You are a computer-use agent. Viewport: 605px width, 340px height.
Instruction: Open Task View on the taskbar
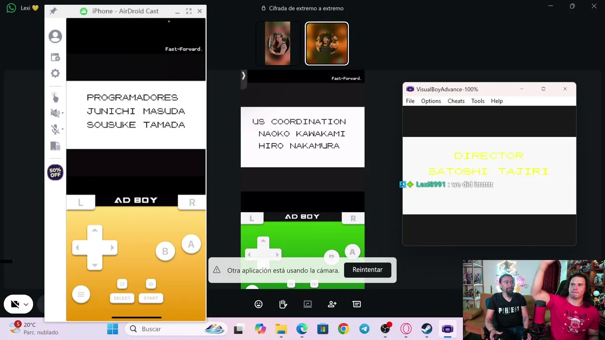click(x=238, y=329)
